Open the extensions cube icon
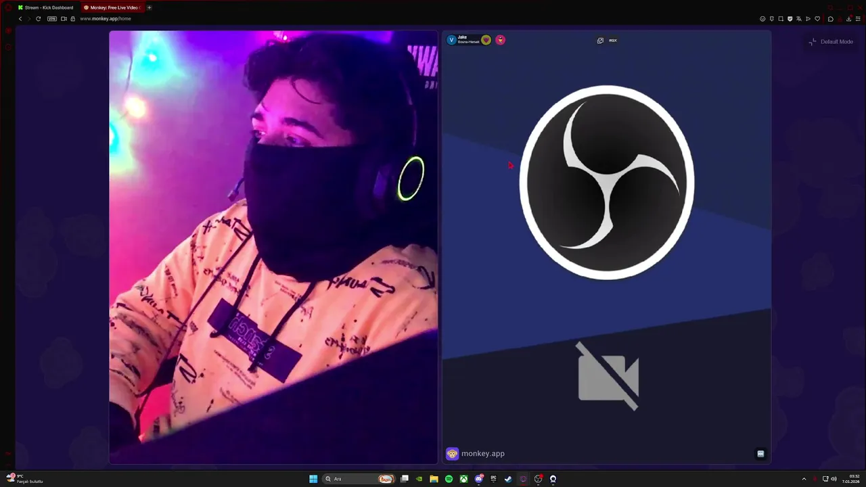Image resolution: width=866 pixels, height=487 pixels. (831, 19)
